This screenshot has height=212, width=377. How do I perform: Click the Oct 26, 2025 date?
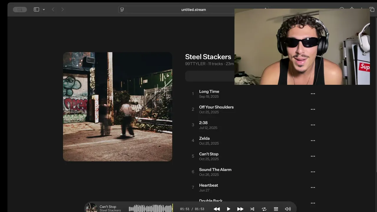(209, 175)
